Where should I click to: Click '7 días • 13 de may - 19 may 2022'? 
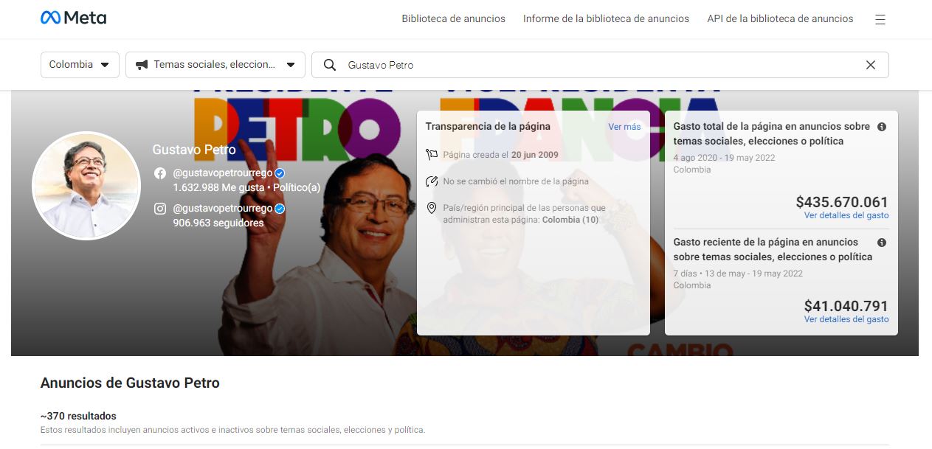pyautogui.click(x=738, y=274)
